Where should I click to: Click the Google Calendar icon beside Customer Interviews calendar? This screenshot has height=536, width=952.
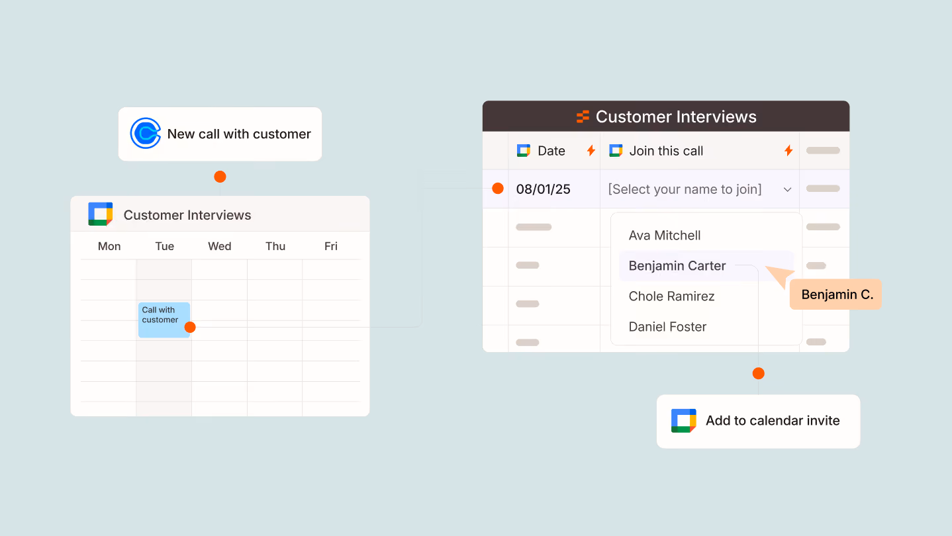click(101, 214)
